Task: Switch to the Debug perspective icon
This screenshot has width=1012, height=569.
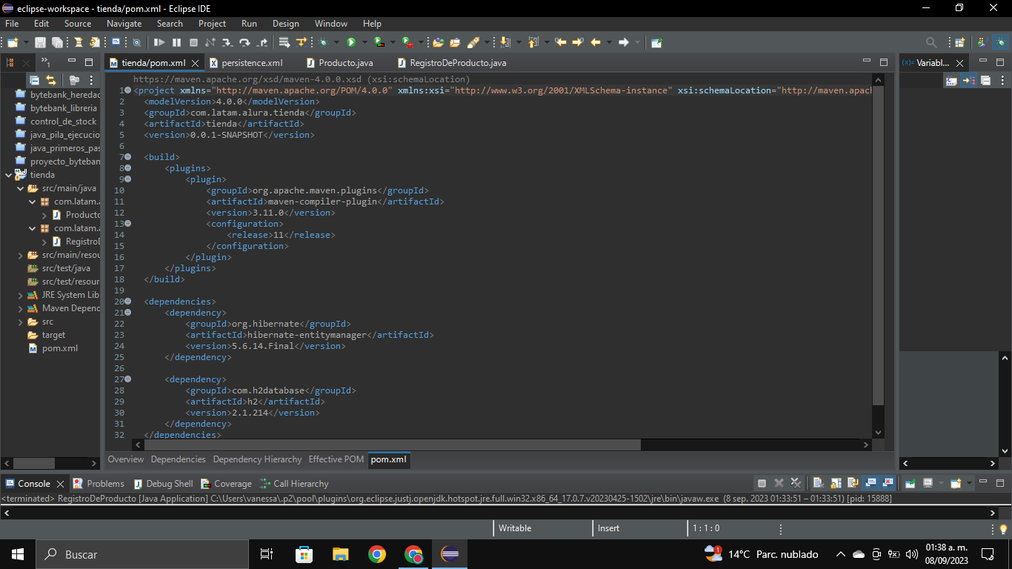Action: pyautogui.click(x=999, y=42)
